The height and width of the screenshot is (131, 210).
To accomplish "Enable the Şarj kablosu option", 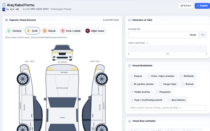I will coord(177,100).
